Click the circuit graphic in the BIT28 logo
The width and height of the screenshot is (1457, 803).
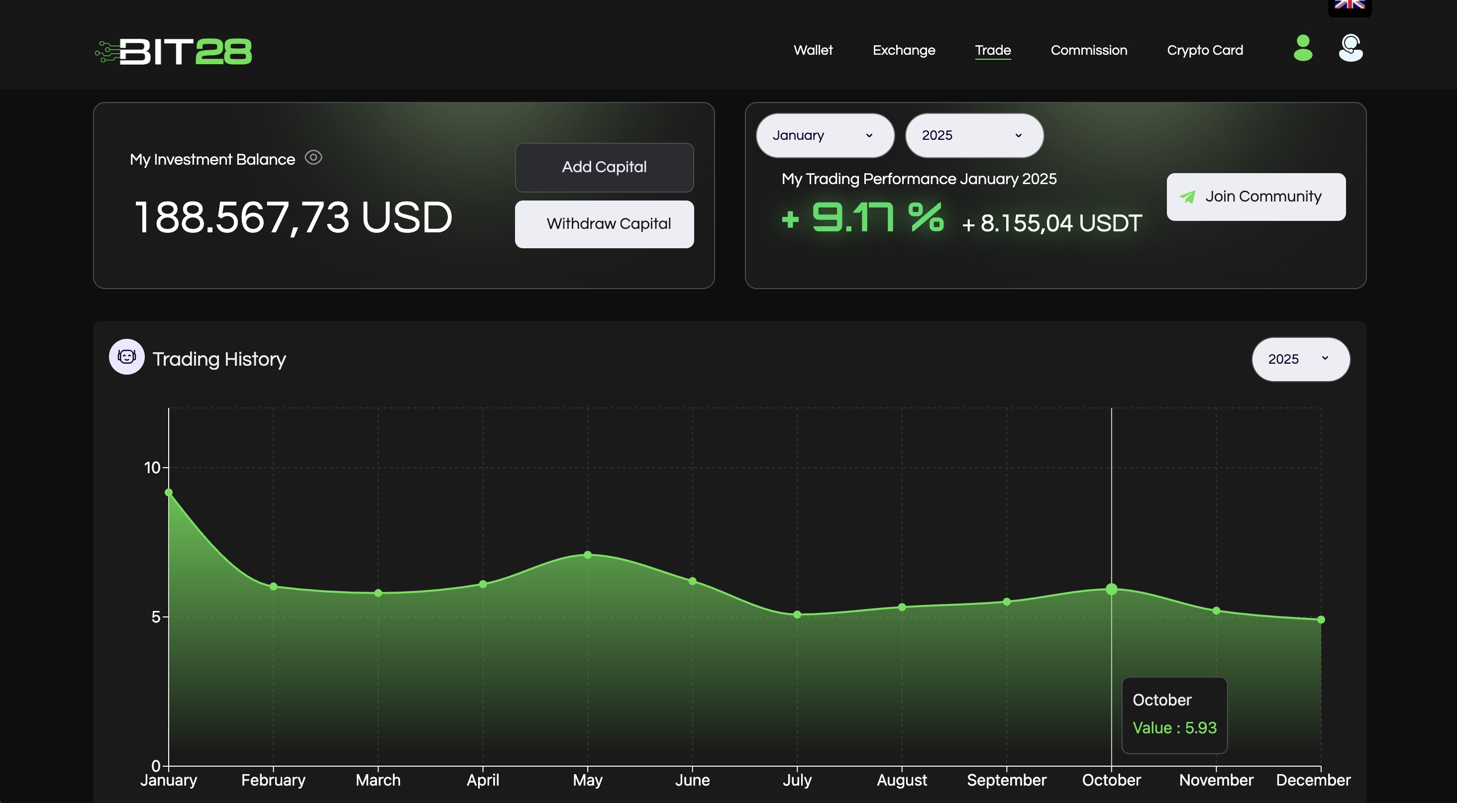pyautogui.click(x=107, y=50)
